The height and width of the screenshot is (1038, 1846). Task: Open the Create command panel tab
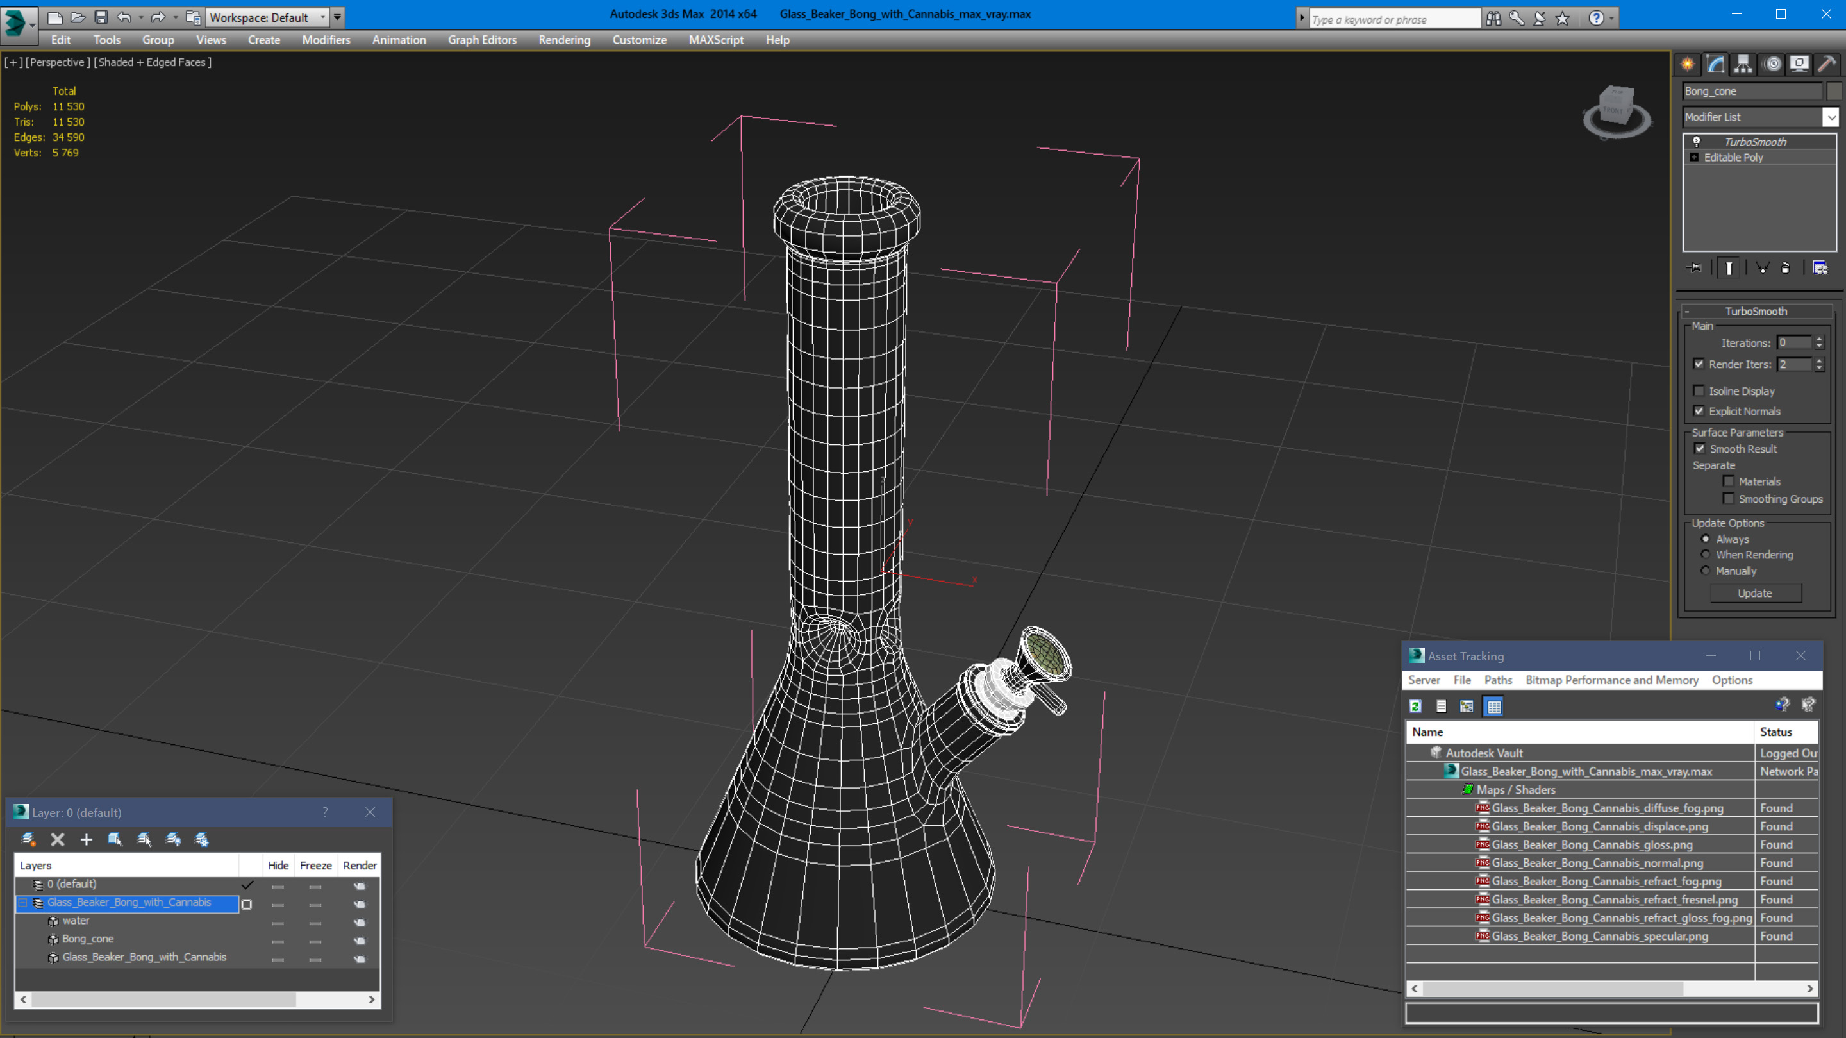(1688, 65)
